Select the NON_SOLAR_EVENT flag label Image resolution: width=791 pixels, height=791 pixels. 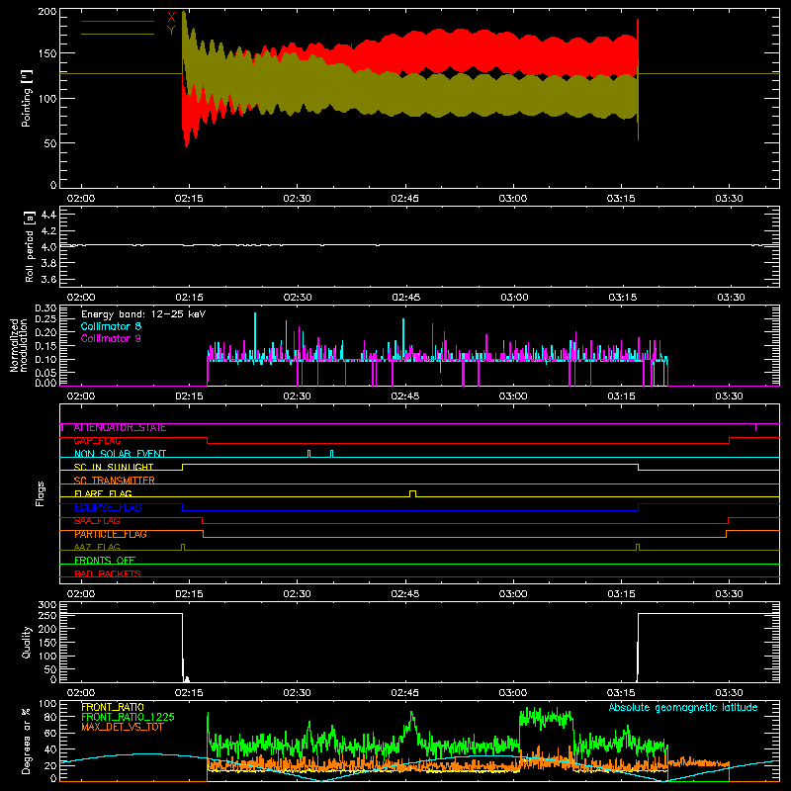[120, 454]
